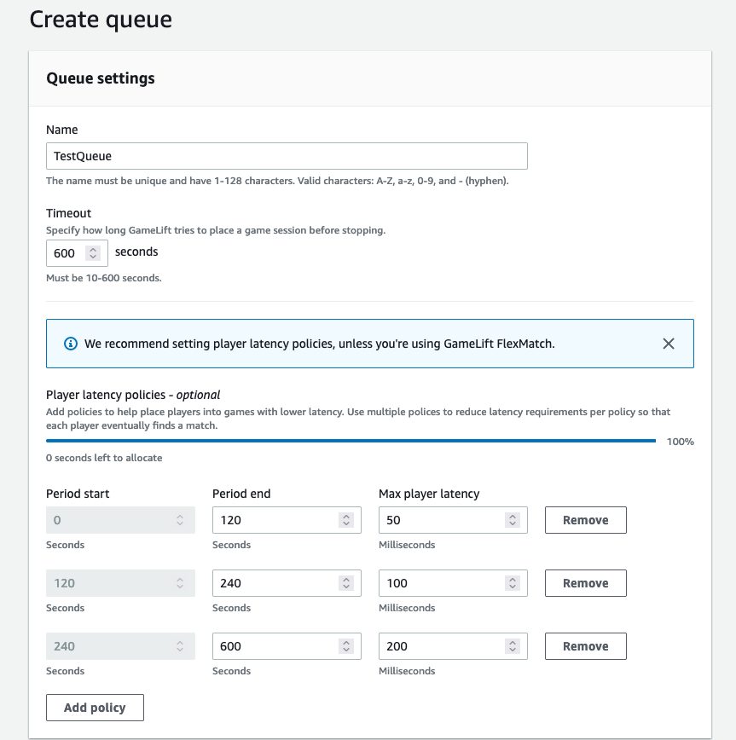The height and width of the screenshot is (740, 736).
Task: Click the Add policy button
Action: [x=95, y=708]
